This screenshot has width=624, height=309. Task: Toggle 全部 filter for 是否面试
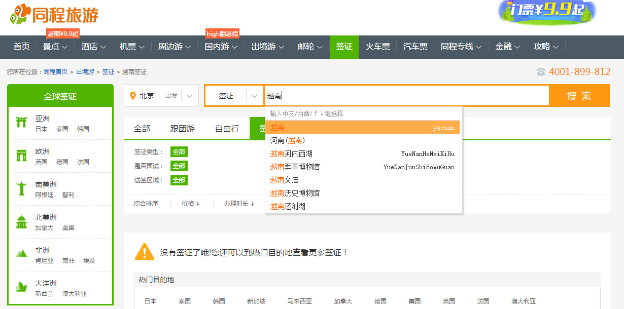point(179,165)
